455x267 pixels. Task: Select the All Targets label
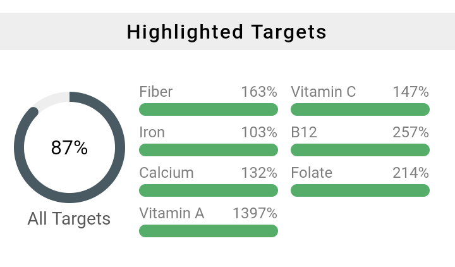pyautogui.click(x=69, y=219)
